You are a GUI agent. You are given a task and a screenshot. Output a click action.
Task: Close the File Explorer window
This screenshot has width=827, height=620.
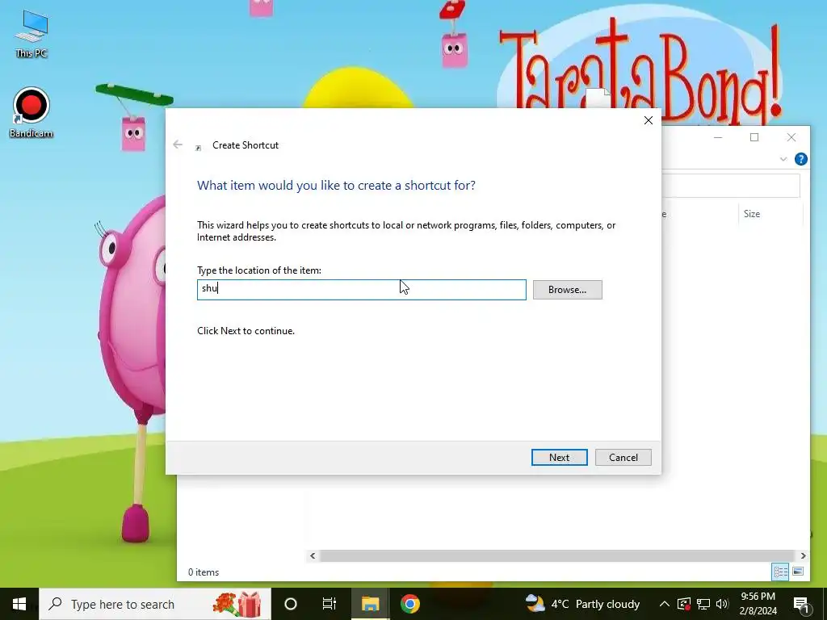791,137
